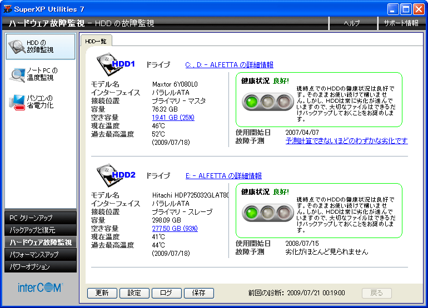
Task: Open the ヘルプ menu
Action: (x=351, y=23)
